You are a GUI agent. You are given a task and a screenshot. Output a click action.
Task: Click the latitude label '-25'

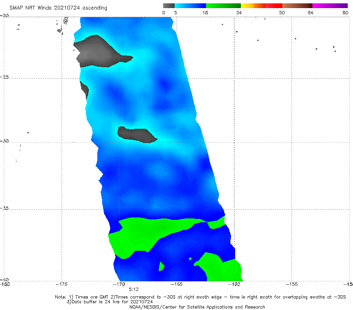point(4,77)
